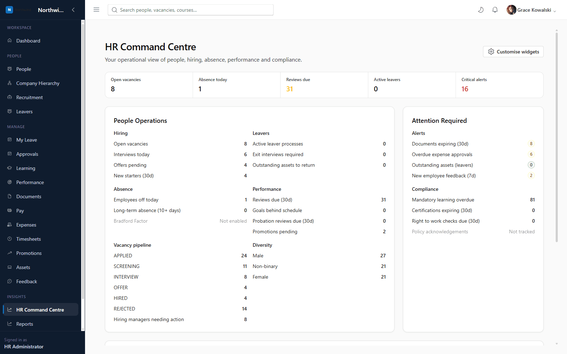Click the Northwind logo icon
This screenshot has width=567, height=354.
[9, 10]
